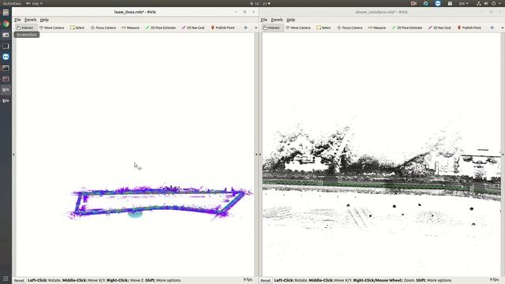Open EN input language menu
Image resolution: width=505 pixels, height=284 pixels.
coord(464,3)
